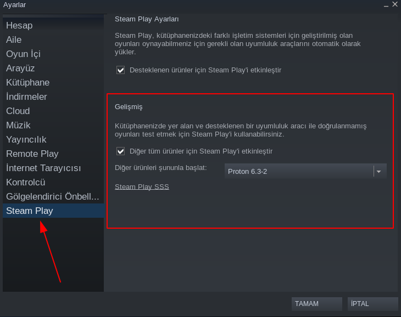Close the Ayarlar window
Screen dimensions: 401x317
point(394,4)
